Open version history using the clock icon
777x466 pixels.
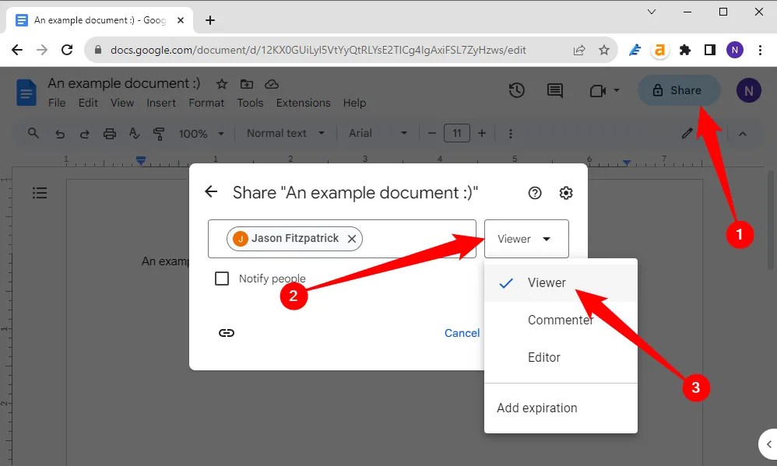pos(516,90)
